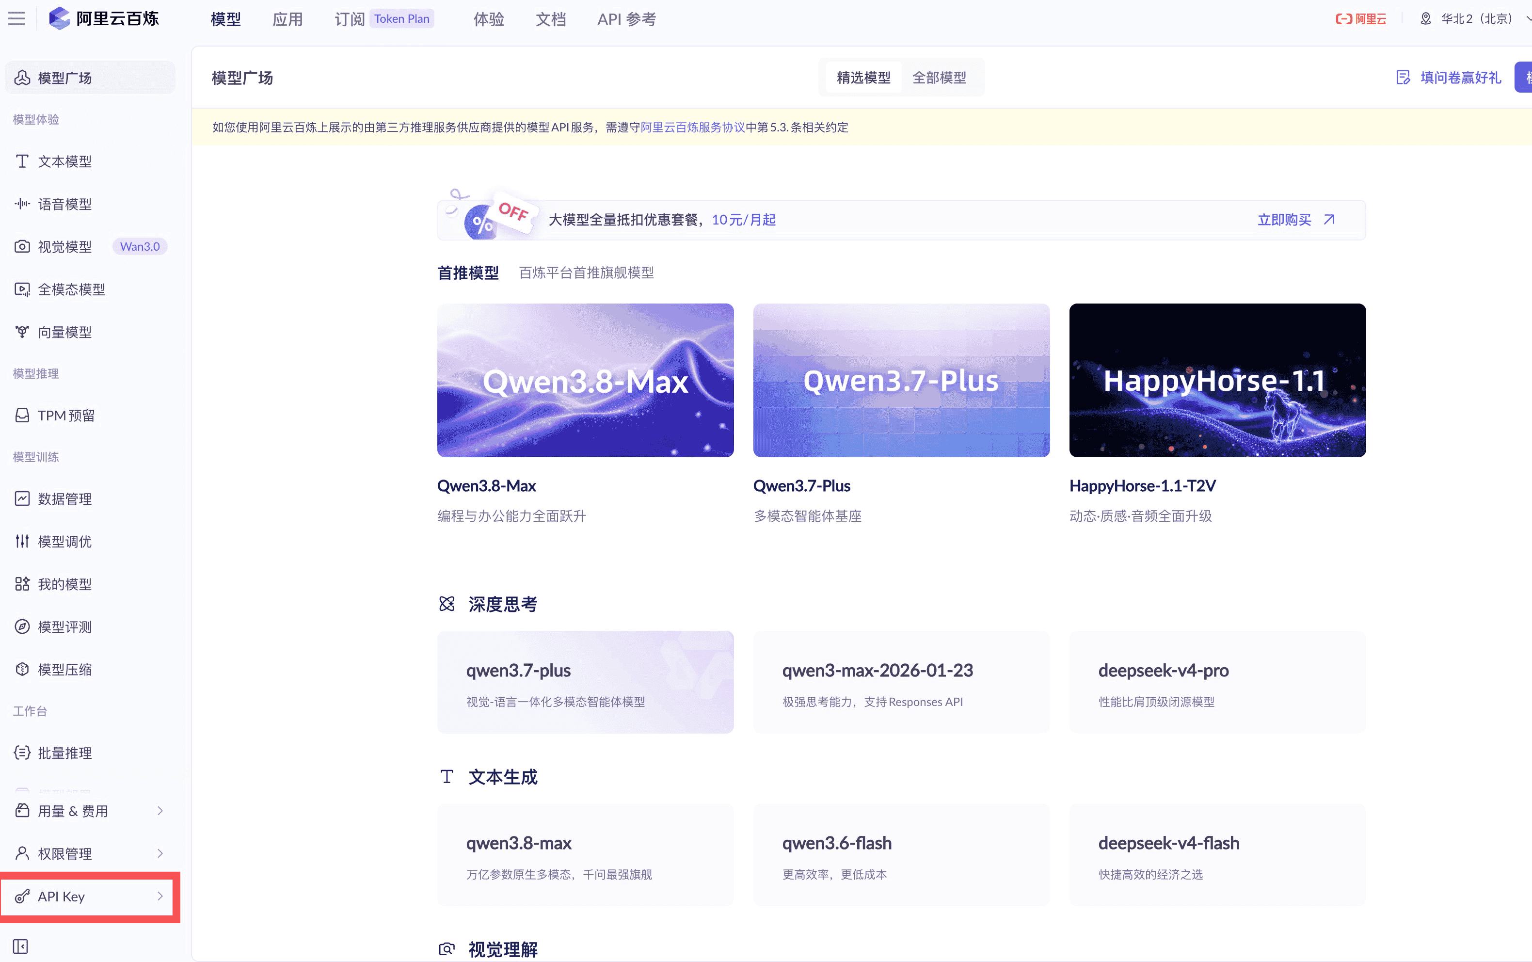
Task: Click the questionnaire icon beside 填问卷赢好礼
Action: click(1403, 78)
